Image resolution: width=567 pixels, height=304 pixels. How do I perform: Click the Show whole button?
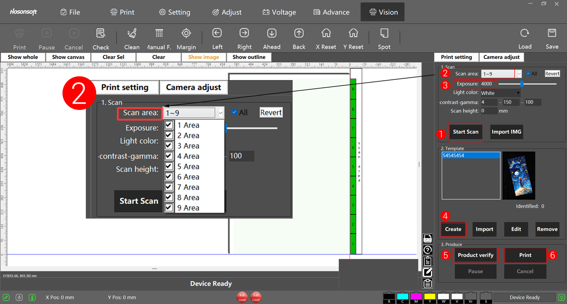pyautogui.click(x=23, y=57)
